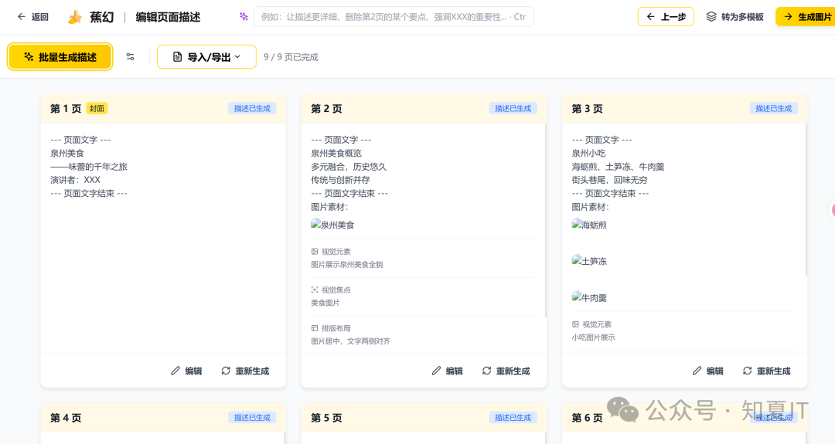Click 批量生成描述 button
This screenshot has width=835, height=444.
point(60,57)
